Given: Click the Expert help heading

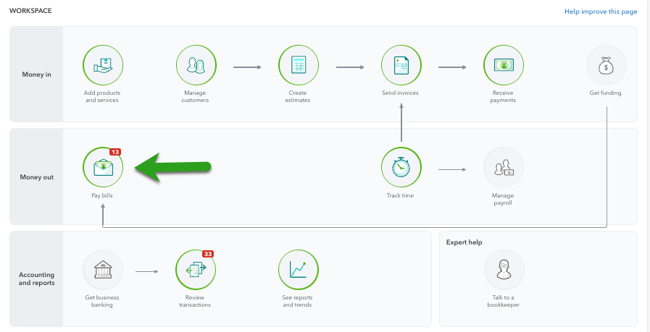Looking at the screenshot, I should pyautogui.click(x=464, y=242).
